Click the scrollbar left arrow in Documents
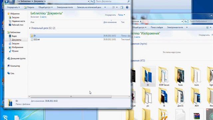The image size is (213, 120). click(29, 97)
